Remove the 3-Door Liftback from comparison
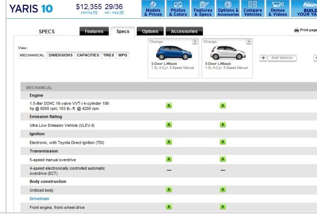317x214 pixels. tap(195, 42)
